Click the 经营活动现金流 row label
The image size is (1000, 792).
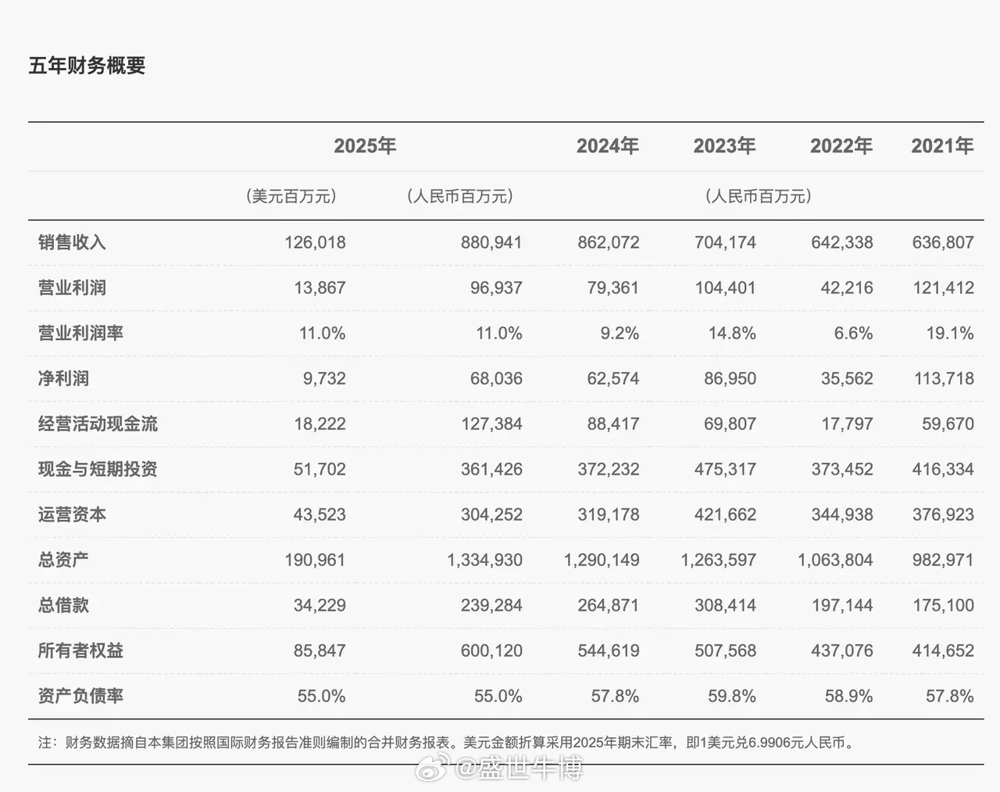pos(98,424)
